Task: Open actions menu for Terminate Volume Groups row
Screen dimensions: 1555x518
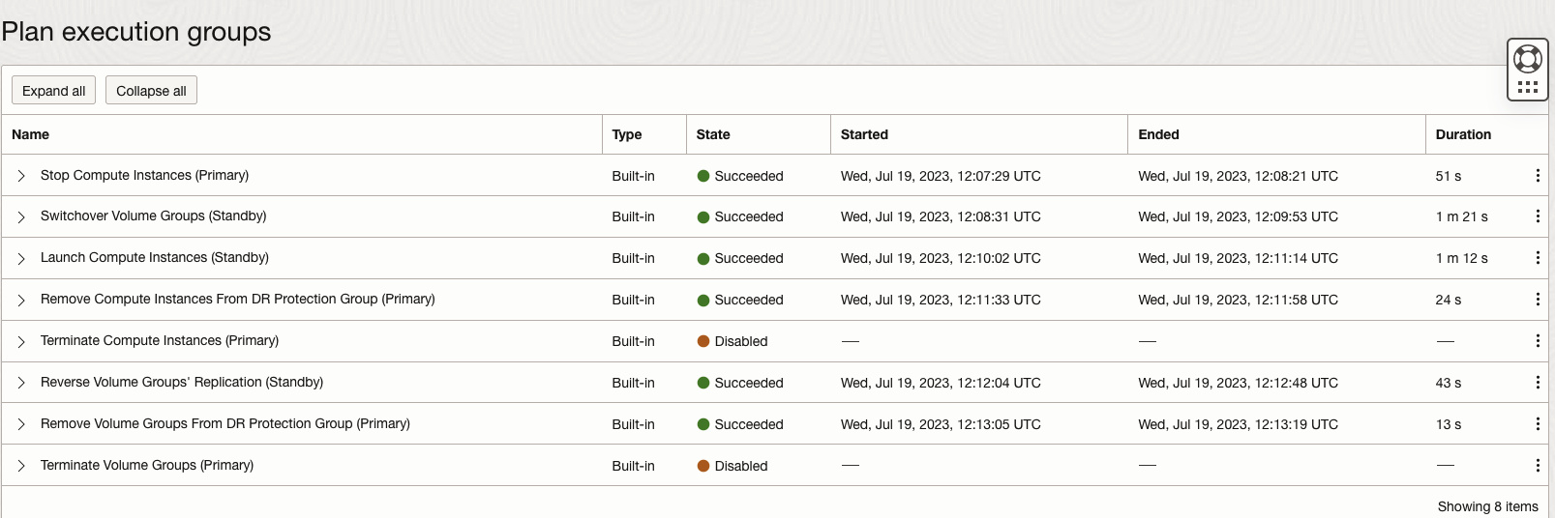Action: (x=1537, y=466)
